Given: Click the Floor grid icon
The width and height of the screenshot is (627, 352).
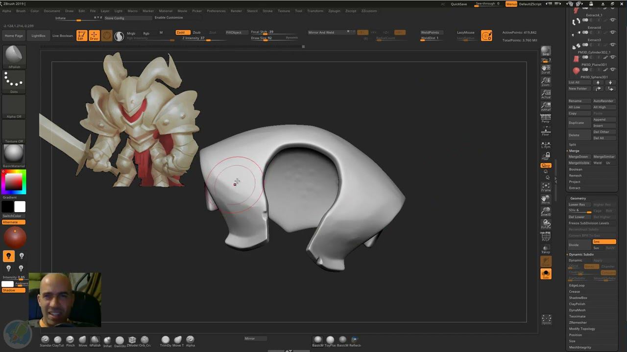Looking at the screenshot, I should 546,131.
